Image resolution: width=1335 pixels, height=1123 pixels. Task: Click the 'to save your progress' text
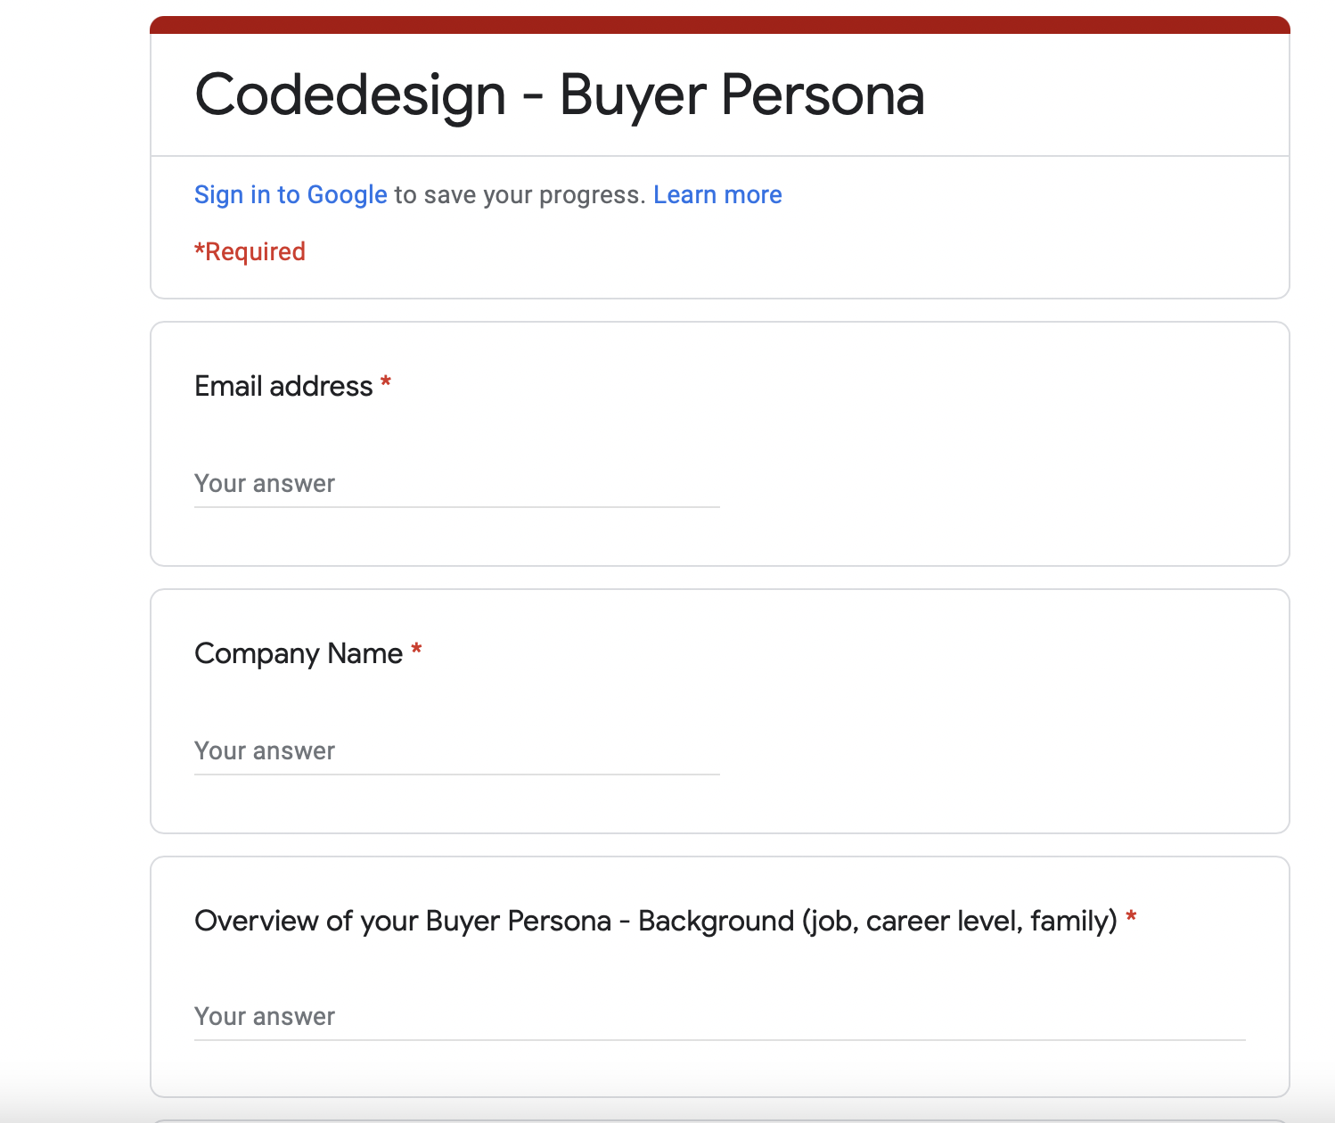click(x=520, y=195)
